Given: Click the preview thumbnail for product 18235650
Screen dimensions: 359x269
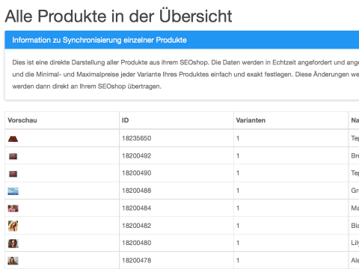Looking at the screenshot, I should pyautogui.click(x=13, y=139).
